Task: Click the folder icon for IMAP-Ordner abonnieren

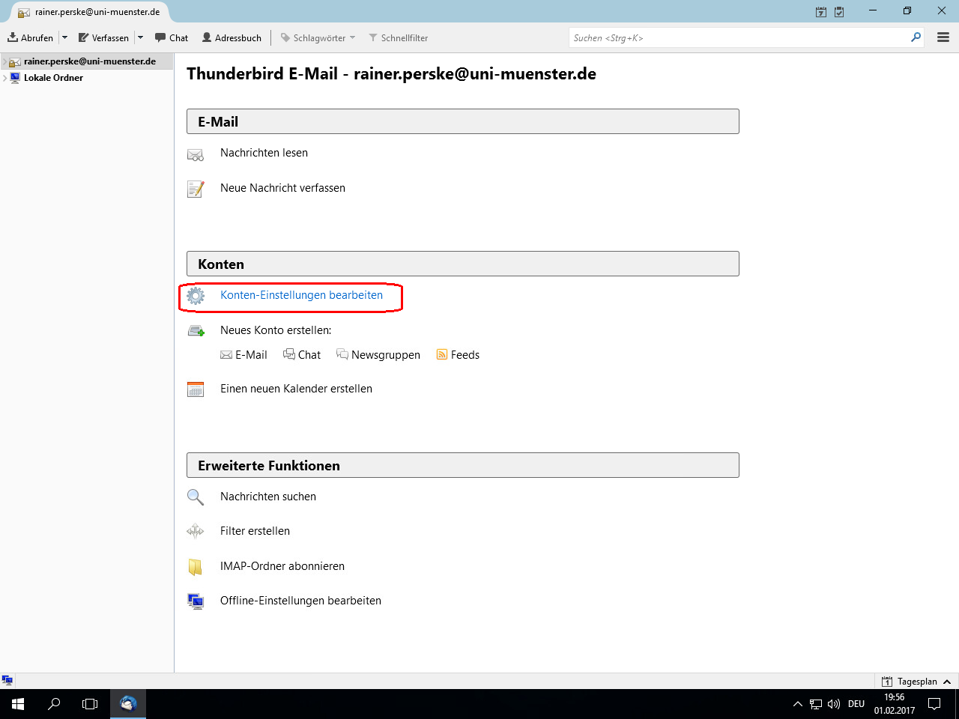Action: point(196,567)
